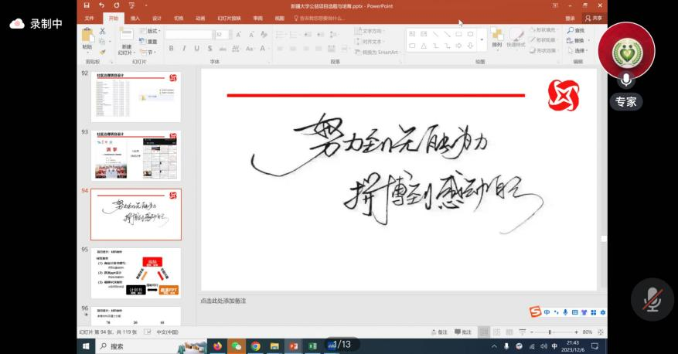Click the Share (共享) button
678x354 pixels.
point(593,18)
